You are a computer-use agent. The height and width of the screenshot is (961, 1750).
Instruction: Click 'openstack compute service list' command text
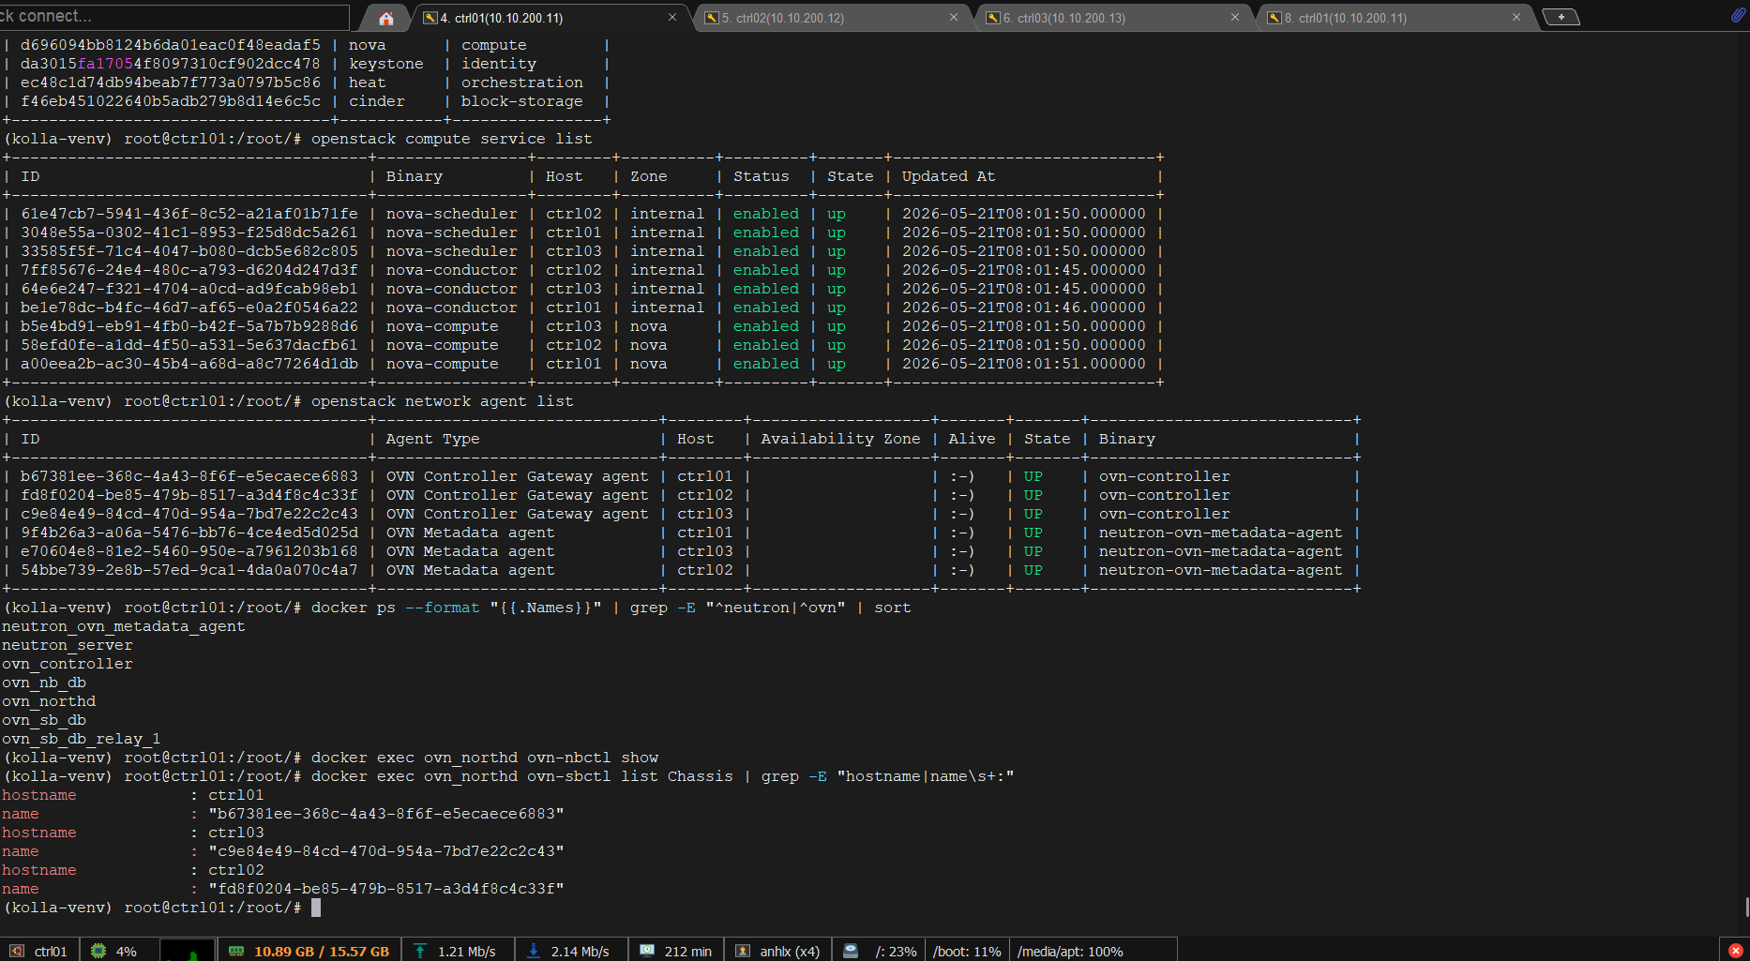(x=452, y=139)
